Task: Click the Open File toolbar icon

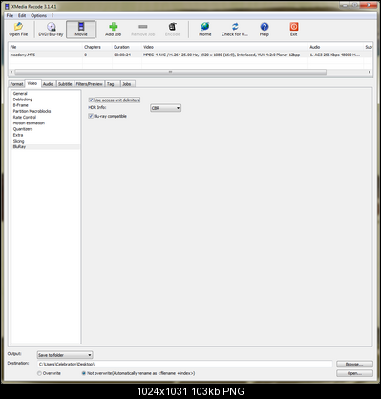Action: 18,27
